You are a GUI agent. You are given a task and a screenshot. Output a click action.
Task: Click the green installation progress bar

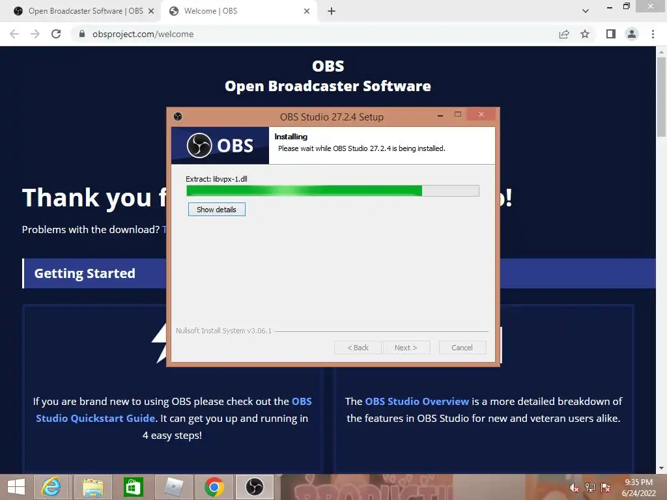tap(333, 191)
